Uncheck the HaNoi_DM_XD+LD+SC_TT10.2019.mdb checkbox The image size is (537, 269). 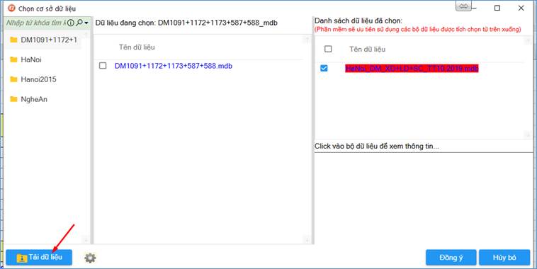[x=324, y=69]
